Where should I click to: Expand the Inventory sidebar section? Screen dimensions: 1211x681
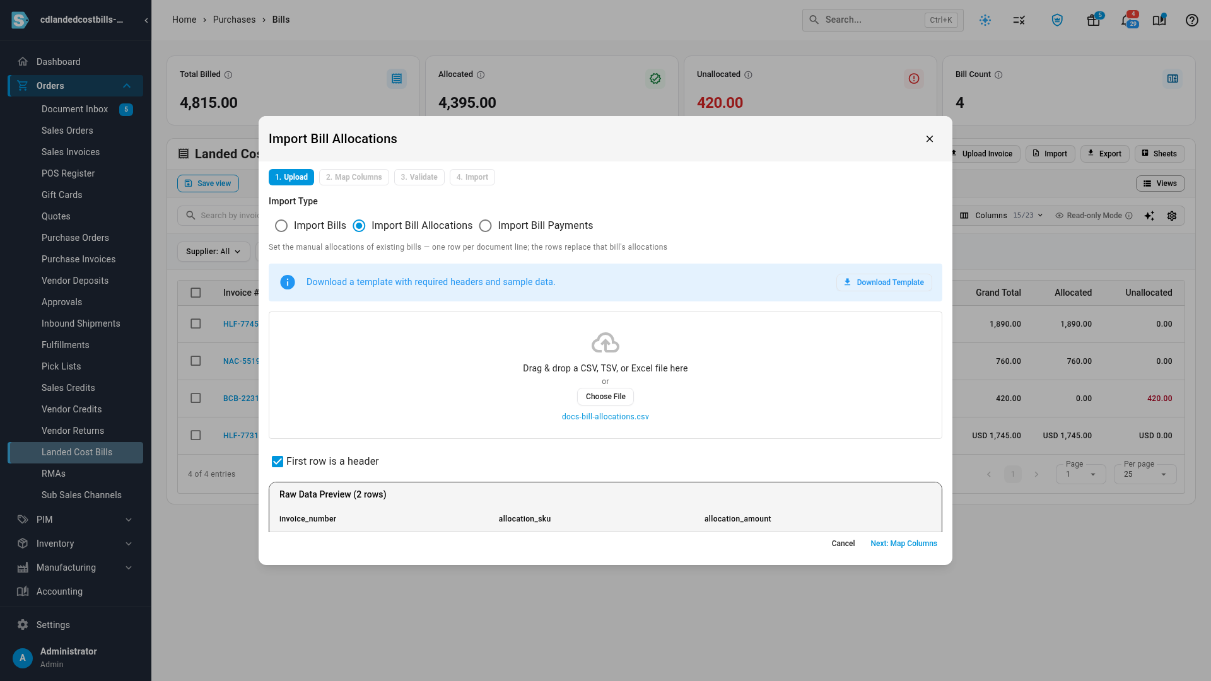click(129, 544)
